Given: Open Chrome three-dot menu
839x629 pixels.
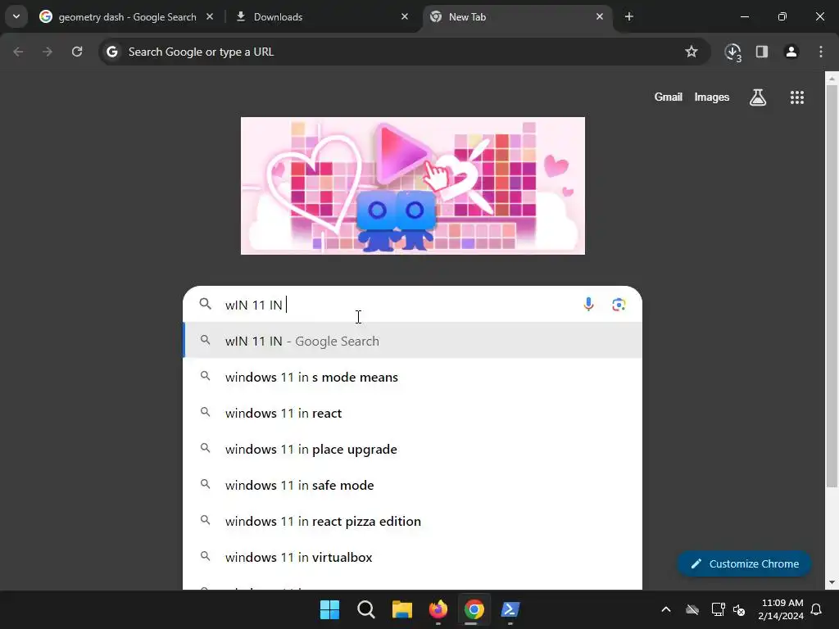Looking at the screenshot, I should pyautogui.click(x=820, y=52).
